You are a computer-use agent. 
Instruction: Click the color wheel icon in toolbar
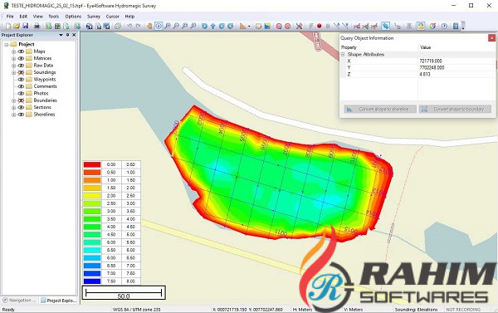pyautogui.click(x=432, y=26)
